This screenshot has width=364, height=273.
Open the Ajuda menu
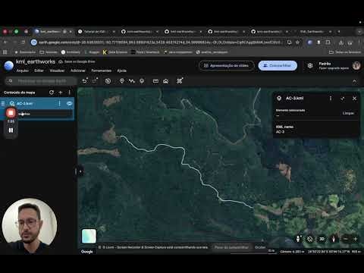tap(121, 71)
